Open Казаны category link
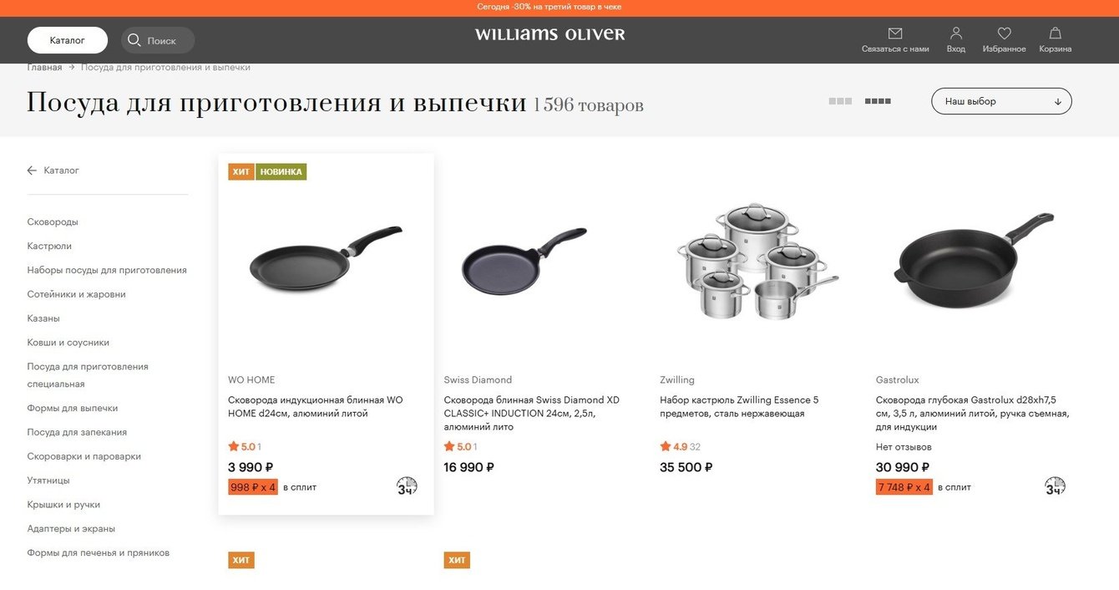 [43, 318]
